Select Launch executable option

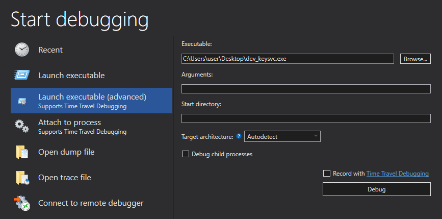click(x=91, y=76)
